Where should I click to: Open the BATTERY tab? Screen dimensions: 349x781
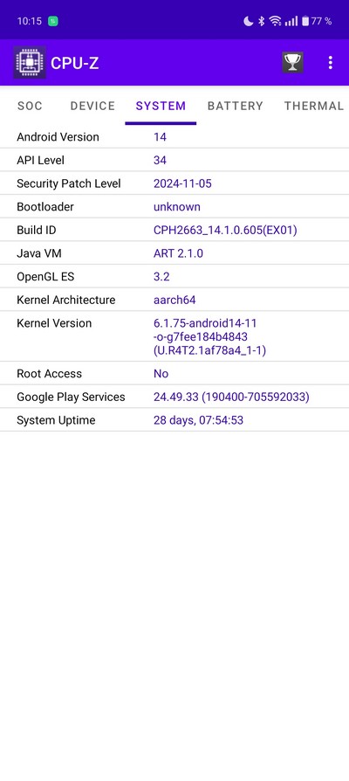pos(236,106)
